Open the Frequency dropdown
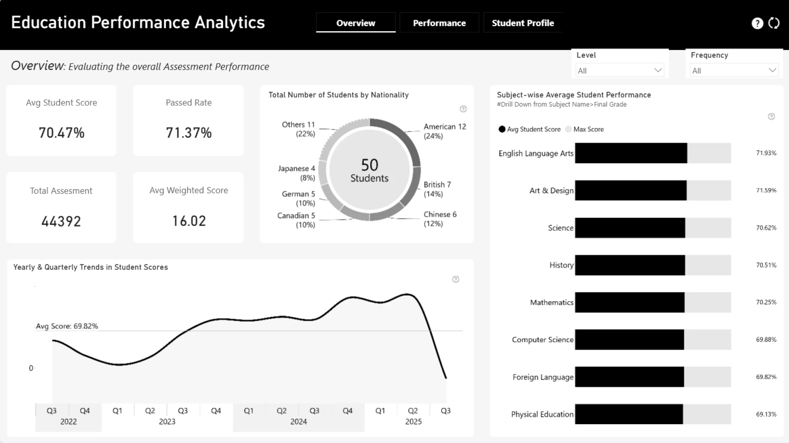Screen dimensions: 789x443 pyautogui.click(x=734, y=71)
